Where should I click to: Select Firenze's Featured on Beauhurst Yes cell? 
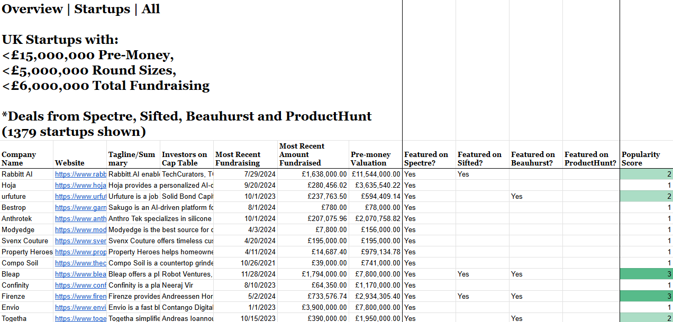click(x=536, y=296)
